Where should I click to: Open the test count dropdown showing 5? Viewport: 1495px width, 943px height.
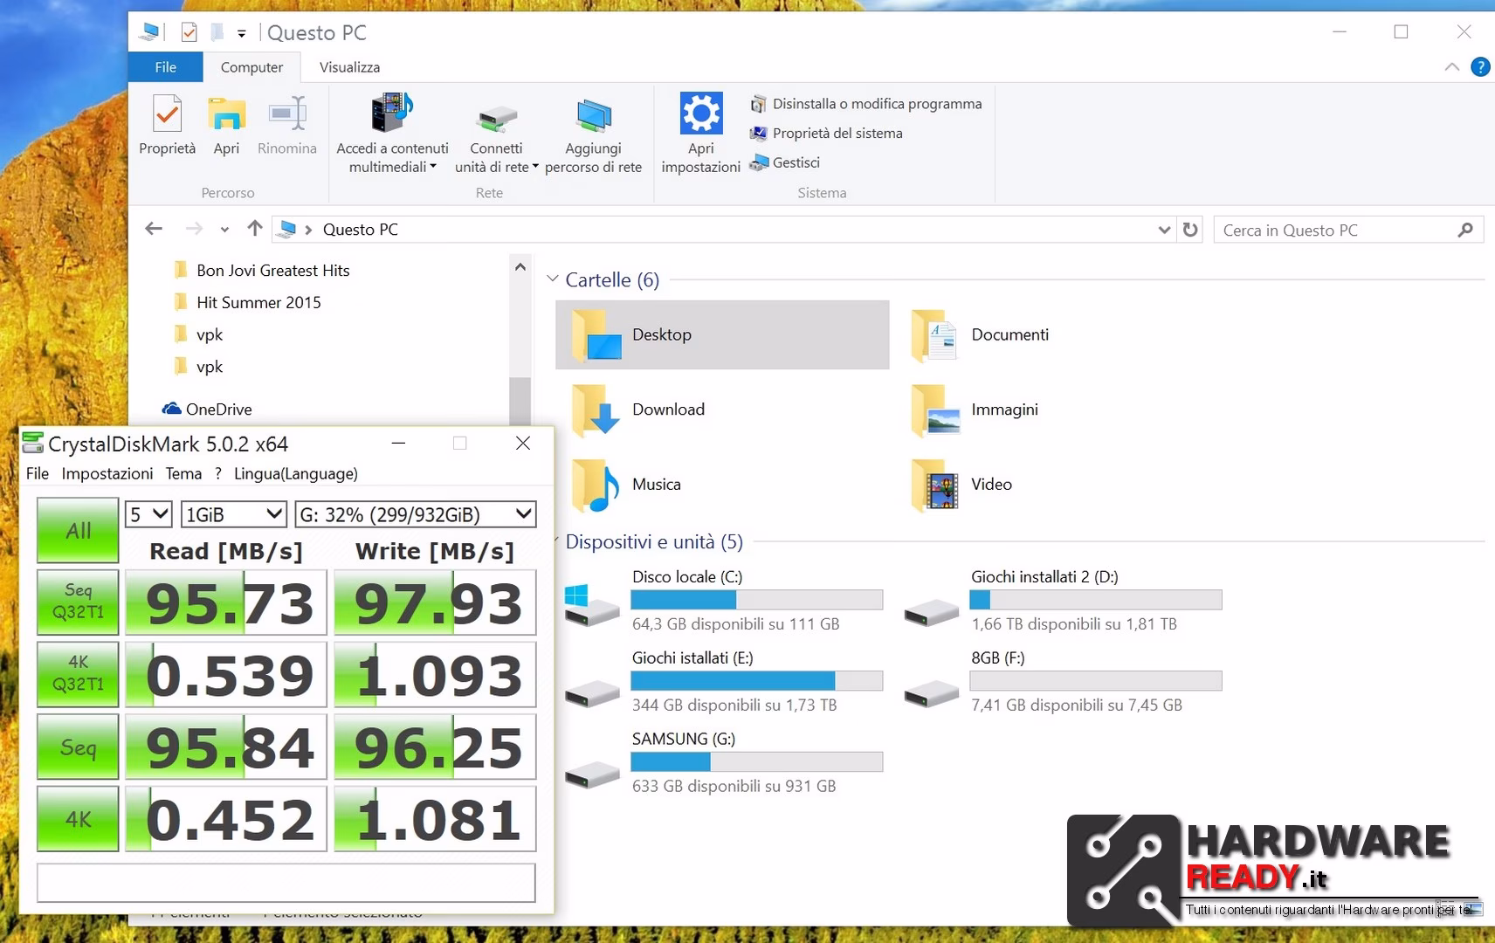(148, 514)
